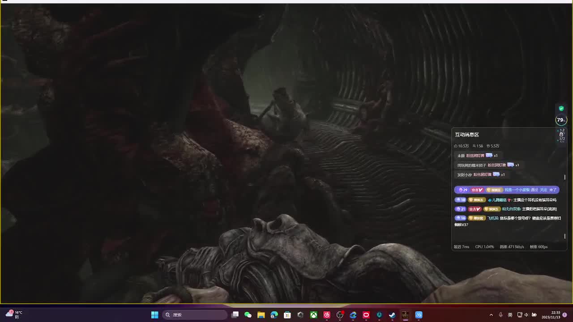Click the green shield security widget
Image resolution: width=573 pixels, height=322 pixels.
pyautogui.click(x=561, y=108)
